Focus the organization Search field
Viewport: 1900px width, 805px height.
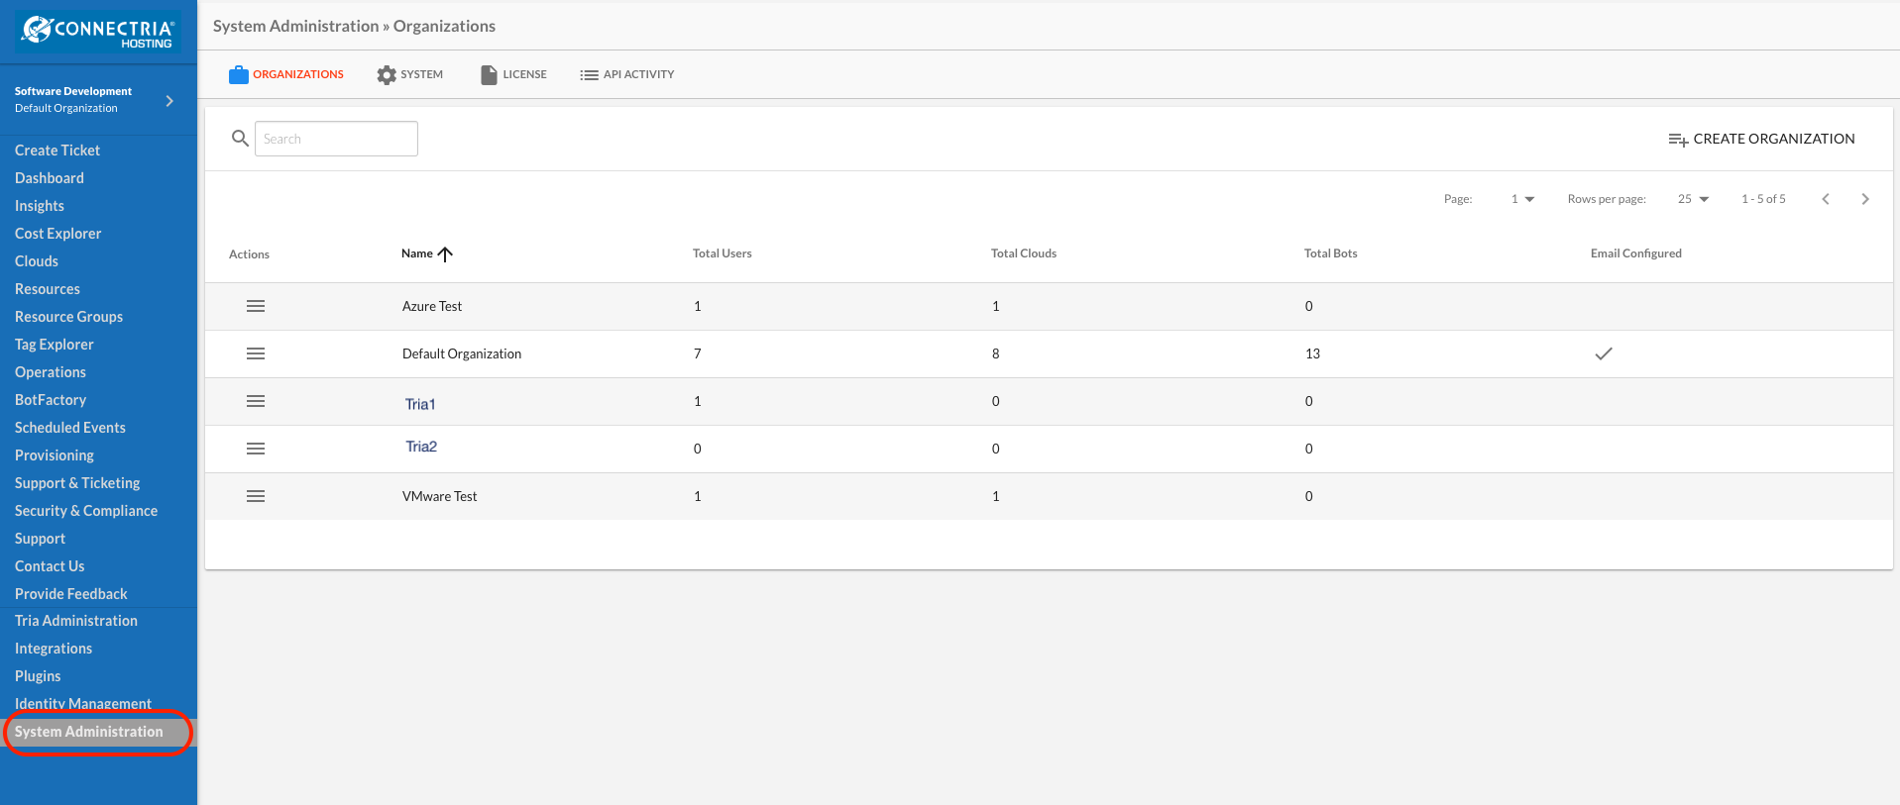(x=336, y=139)
